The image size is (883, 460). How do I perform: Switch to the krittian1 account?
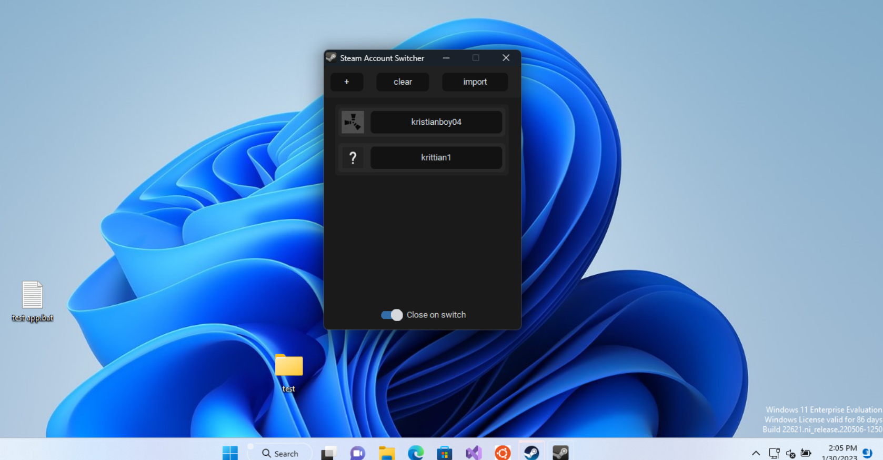pyautogui.click(x=436, y=157)
